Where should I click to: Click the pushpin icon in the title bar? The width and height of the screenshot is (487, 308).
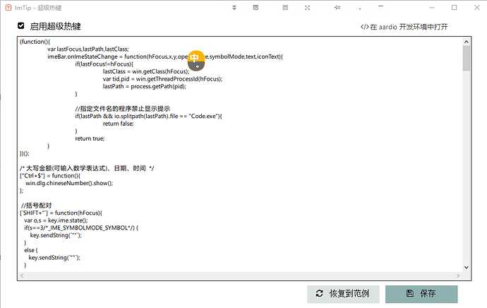(337, 8)
